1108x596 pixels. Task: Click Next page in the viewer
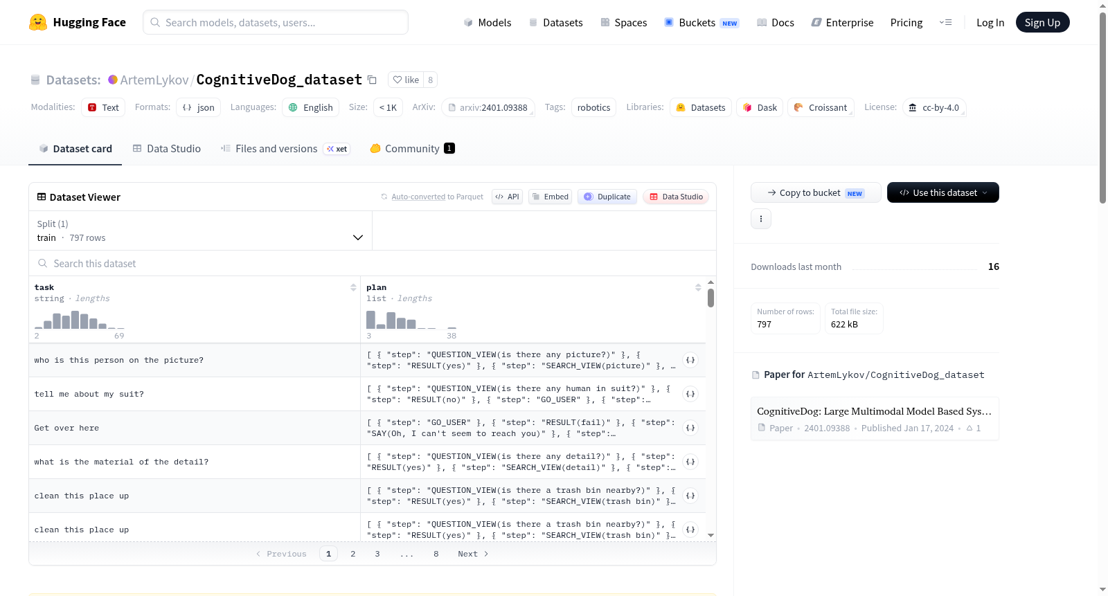(473, 554)
